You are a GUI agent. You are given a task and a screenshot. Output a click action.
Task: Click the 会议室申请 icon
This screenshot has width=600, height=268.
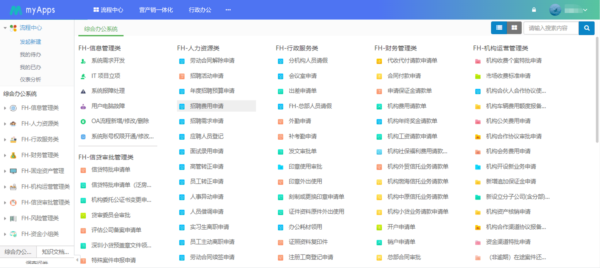point(280,76)
